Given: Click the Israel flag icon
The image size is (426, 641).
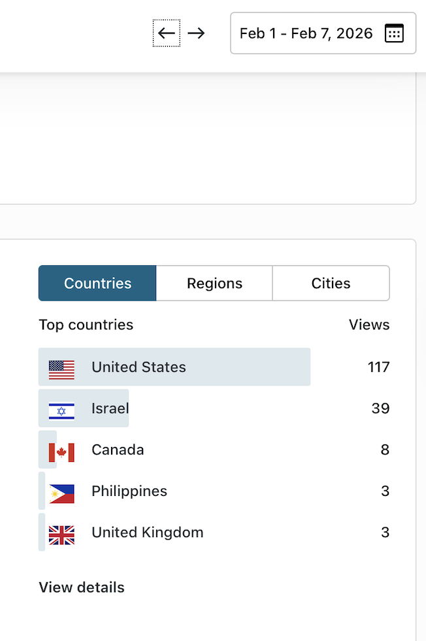Looking at the screenshot, I should pyautogui.click(x=61, y=410).
